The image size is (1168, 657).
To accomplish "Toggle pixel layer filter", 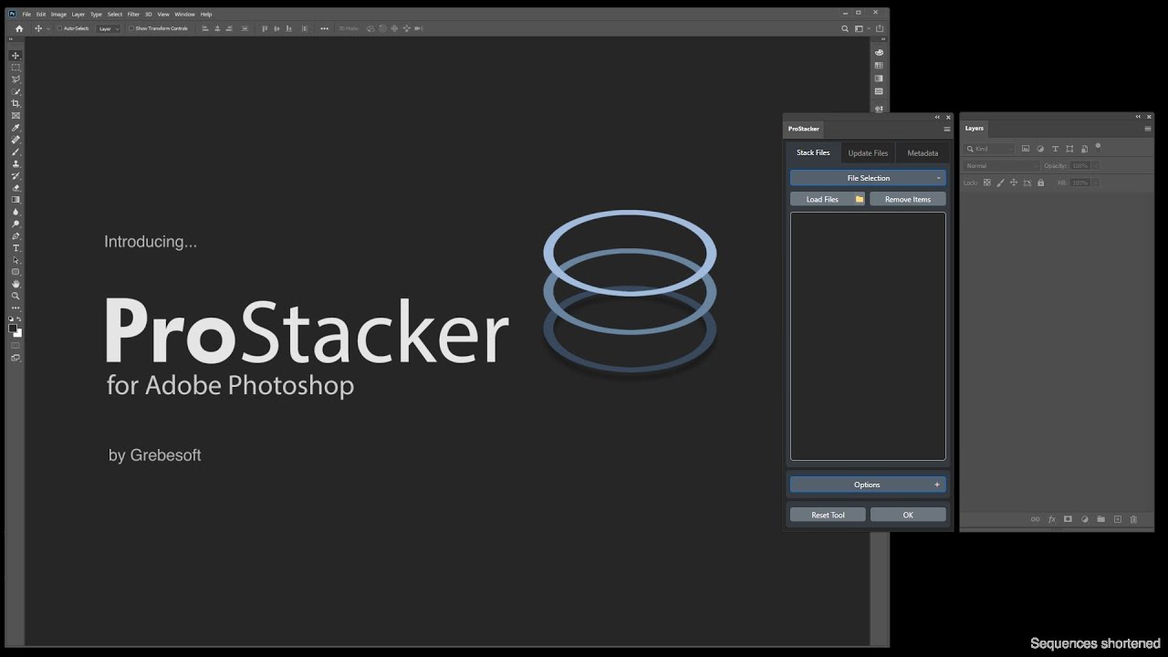I will pos(1026,149).
